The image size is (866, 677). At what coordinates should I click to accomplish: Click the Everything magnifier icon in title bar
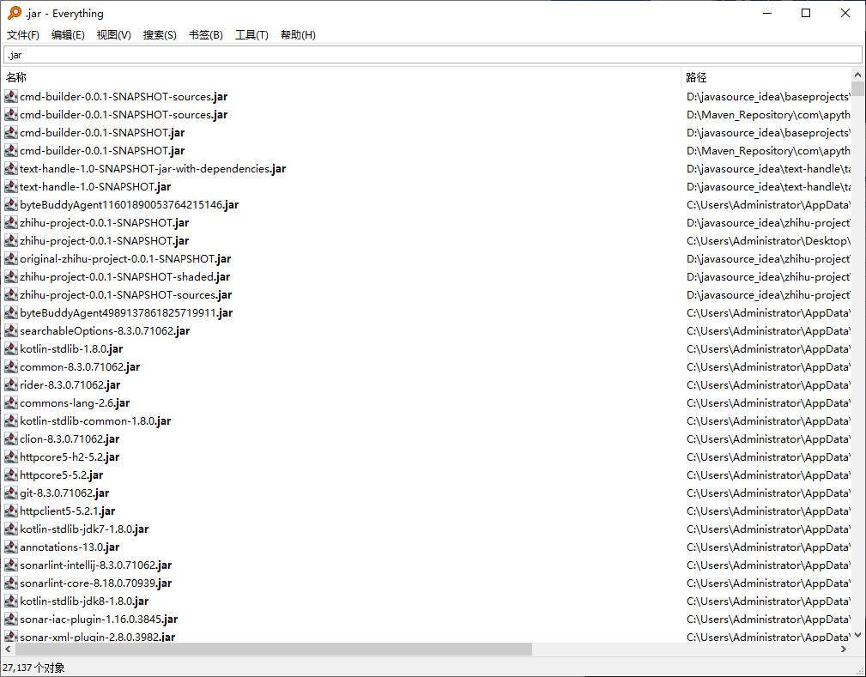[x=15, y=13]
